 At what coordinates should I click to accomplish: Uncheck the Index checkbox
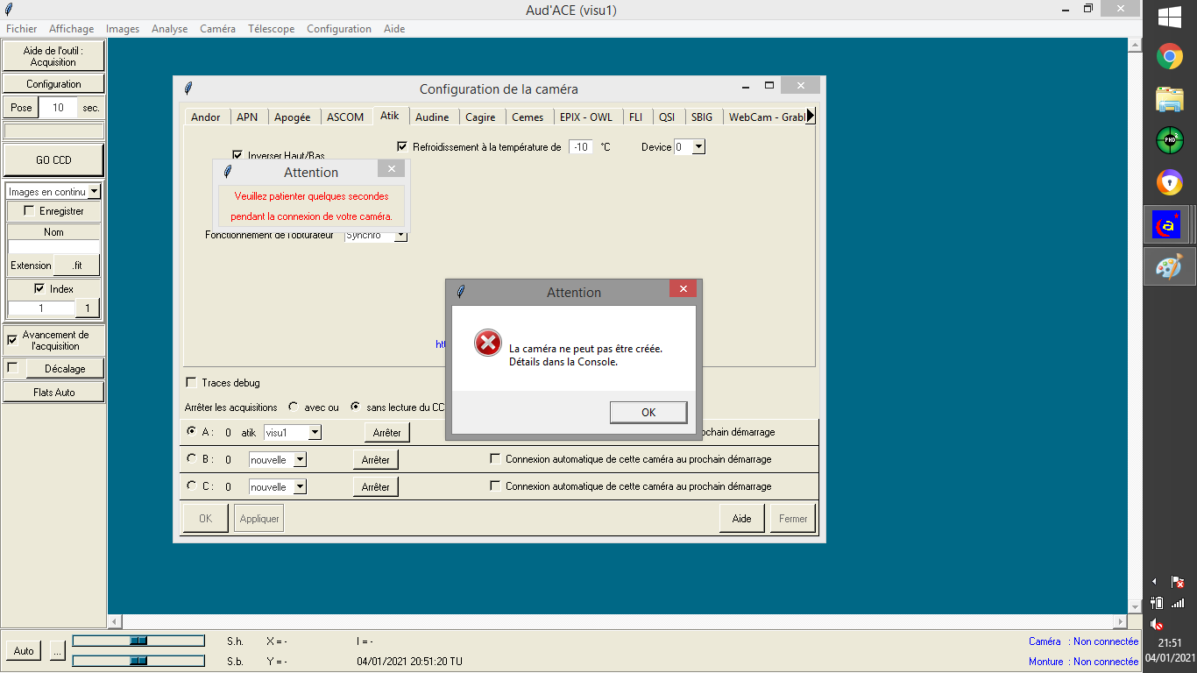point(39,288)
